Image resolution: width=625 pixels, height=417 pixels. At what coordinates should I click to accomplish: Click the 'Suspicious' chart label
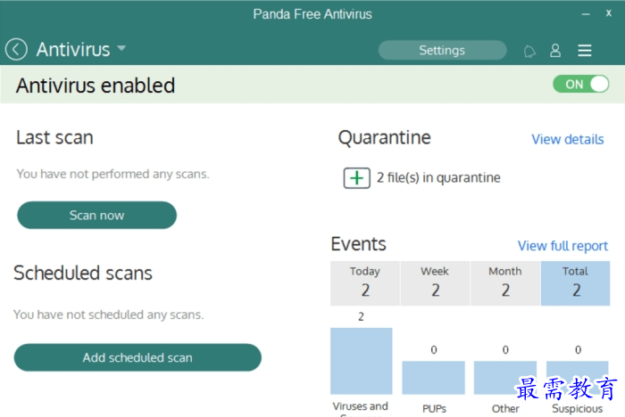tap(577, 409)
